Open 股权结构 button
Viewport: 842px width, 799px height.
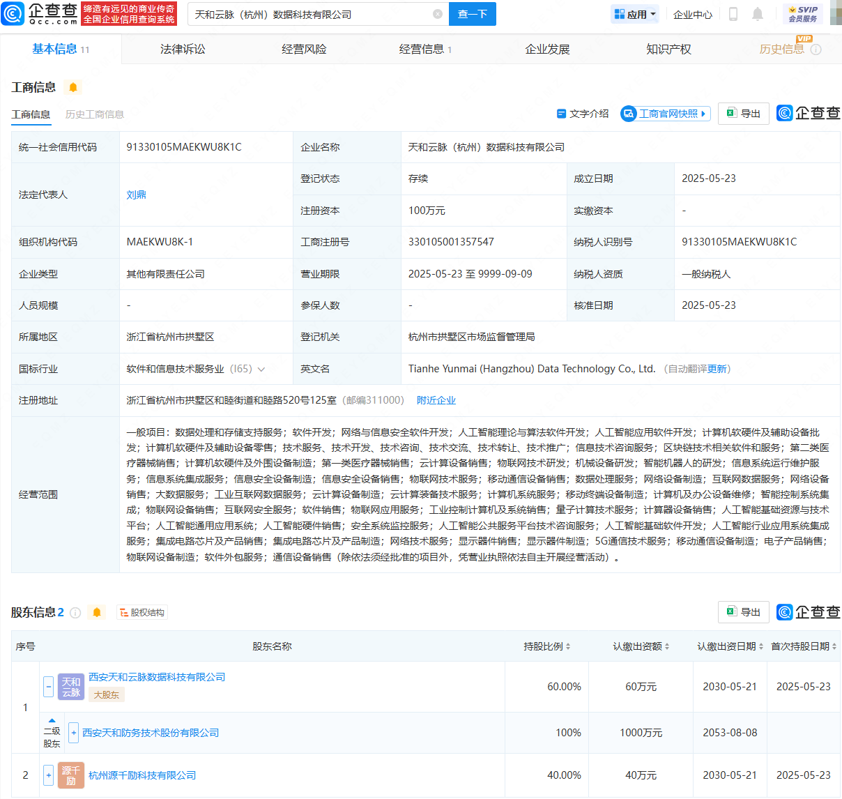click(142, 613)
